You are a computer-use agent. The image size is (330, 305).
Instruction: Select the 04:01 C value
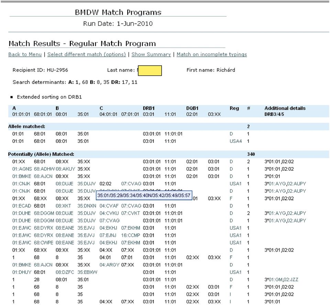click(105, 257)
